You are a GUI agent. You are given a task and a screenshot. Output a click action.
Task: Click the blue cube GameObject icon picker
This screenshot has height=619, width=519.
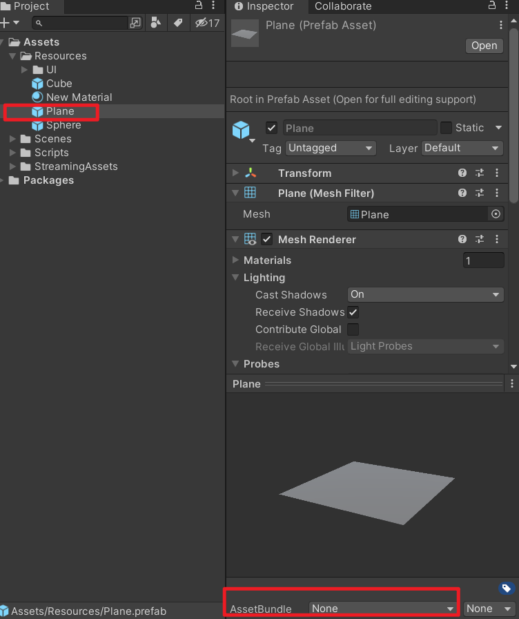241,130
